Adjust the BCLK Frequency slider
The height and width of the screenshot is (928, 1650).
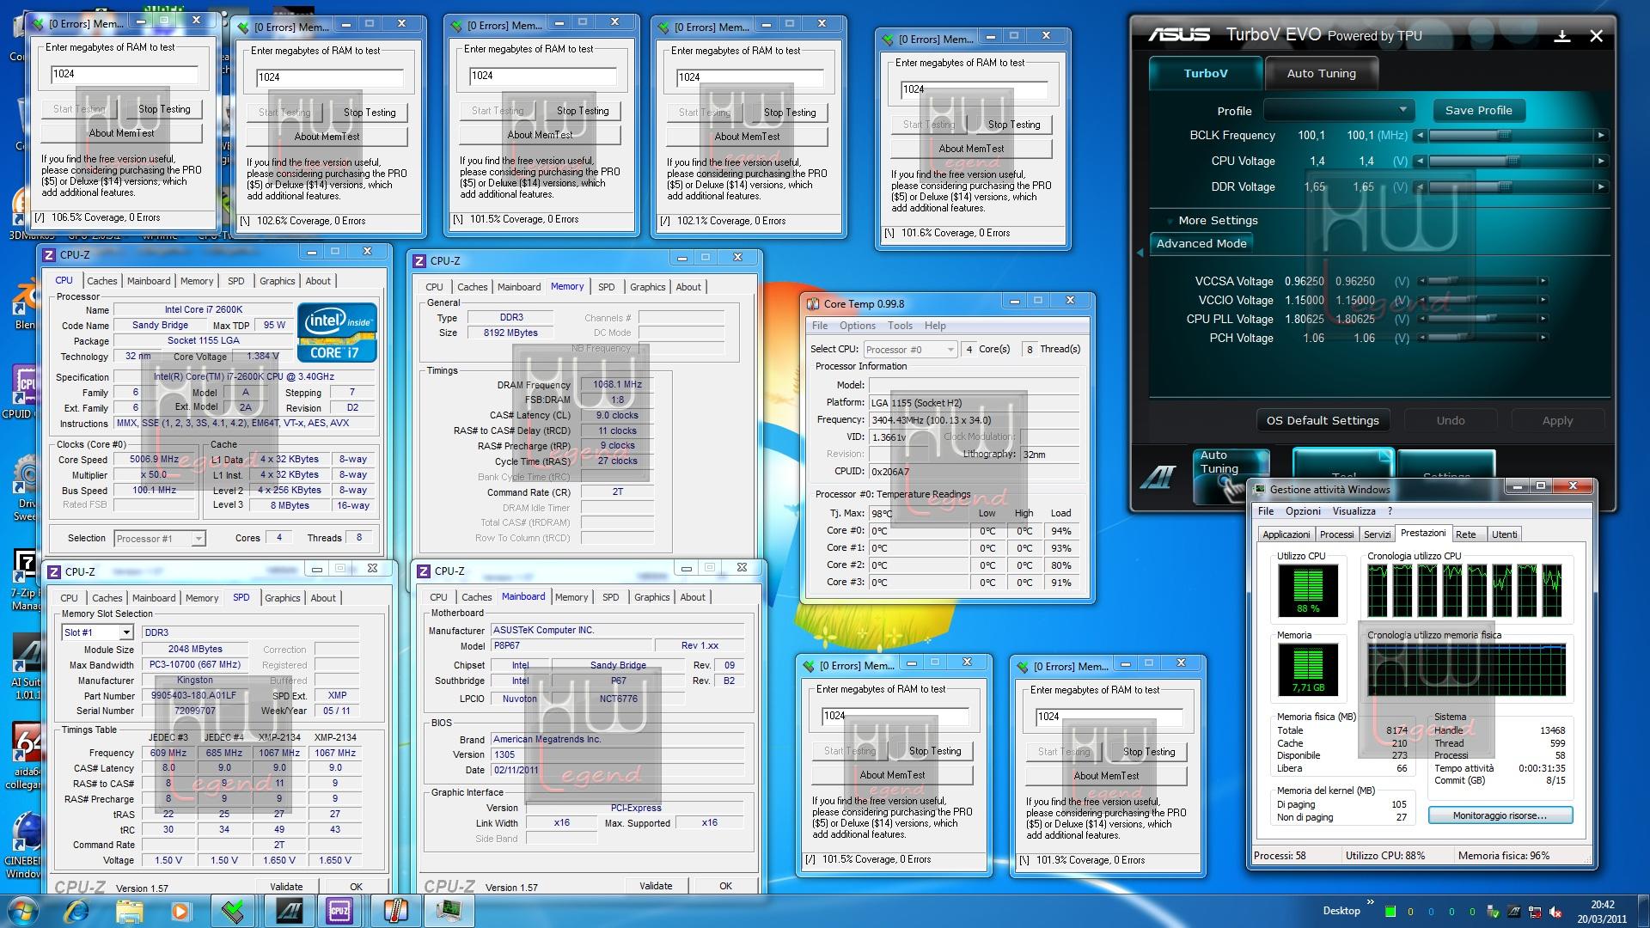click(x=1510, y=135)
